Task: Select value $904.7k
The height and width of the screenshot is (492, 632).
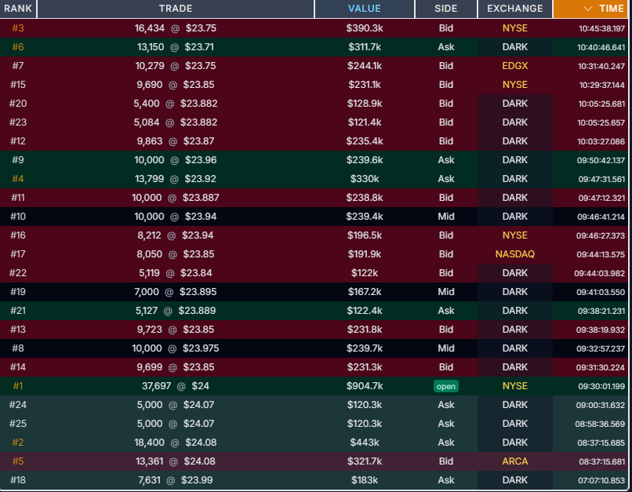Action: (365, 386)
